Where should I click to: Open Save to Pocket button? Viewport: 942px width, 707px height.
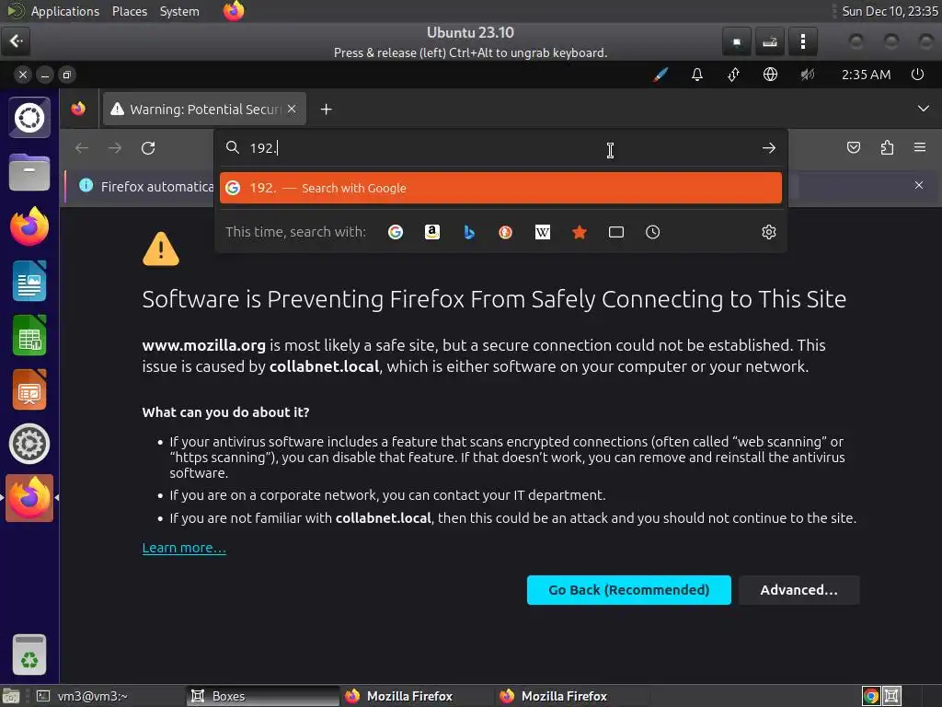(853, 147)
